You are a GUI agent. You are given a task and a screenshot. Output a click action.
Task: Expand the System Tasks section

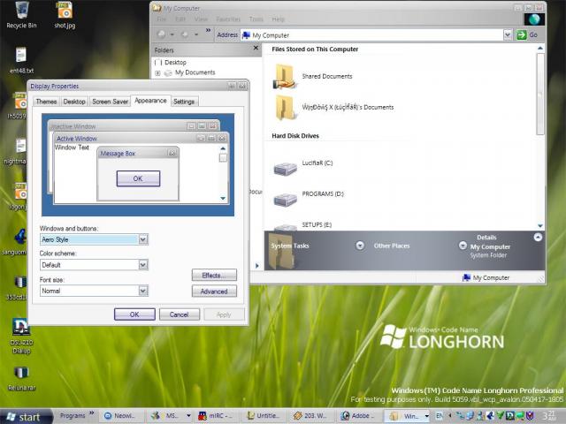pyautogui.click(x=360, y=246)
